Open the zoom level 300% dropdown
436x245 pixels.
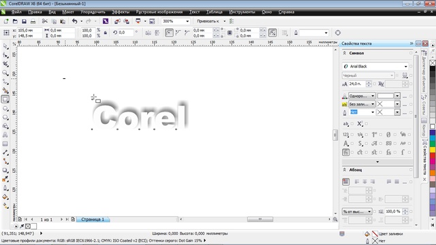point(187,21)
